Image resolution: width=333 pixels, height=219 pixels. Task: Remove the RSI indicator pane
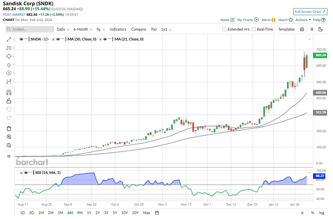21,173
